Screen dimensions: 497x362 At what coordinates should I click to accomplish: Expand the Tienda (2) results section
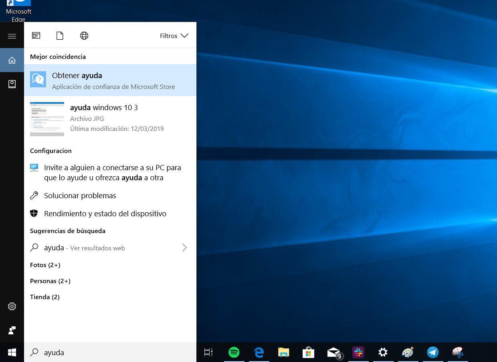pyautogui.click(x=44, y=297)
